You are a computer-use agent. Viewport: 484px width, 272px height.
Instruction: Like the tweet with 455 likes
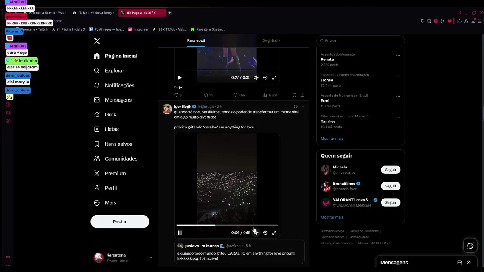pyautogui.click(x=239, y=95)
